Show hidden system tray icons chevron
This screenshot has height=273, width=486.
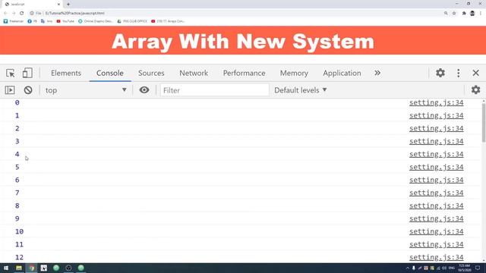(x=408, y=268)
